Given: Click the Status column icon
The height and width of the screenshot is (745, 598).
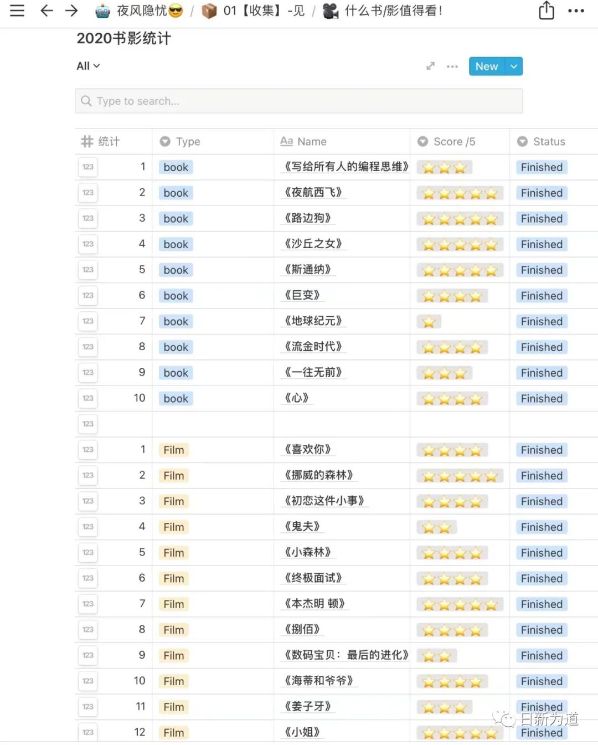Looking at the screenshot, I should pyautogui.click(x=522, y=141).
